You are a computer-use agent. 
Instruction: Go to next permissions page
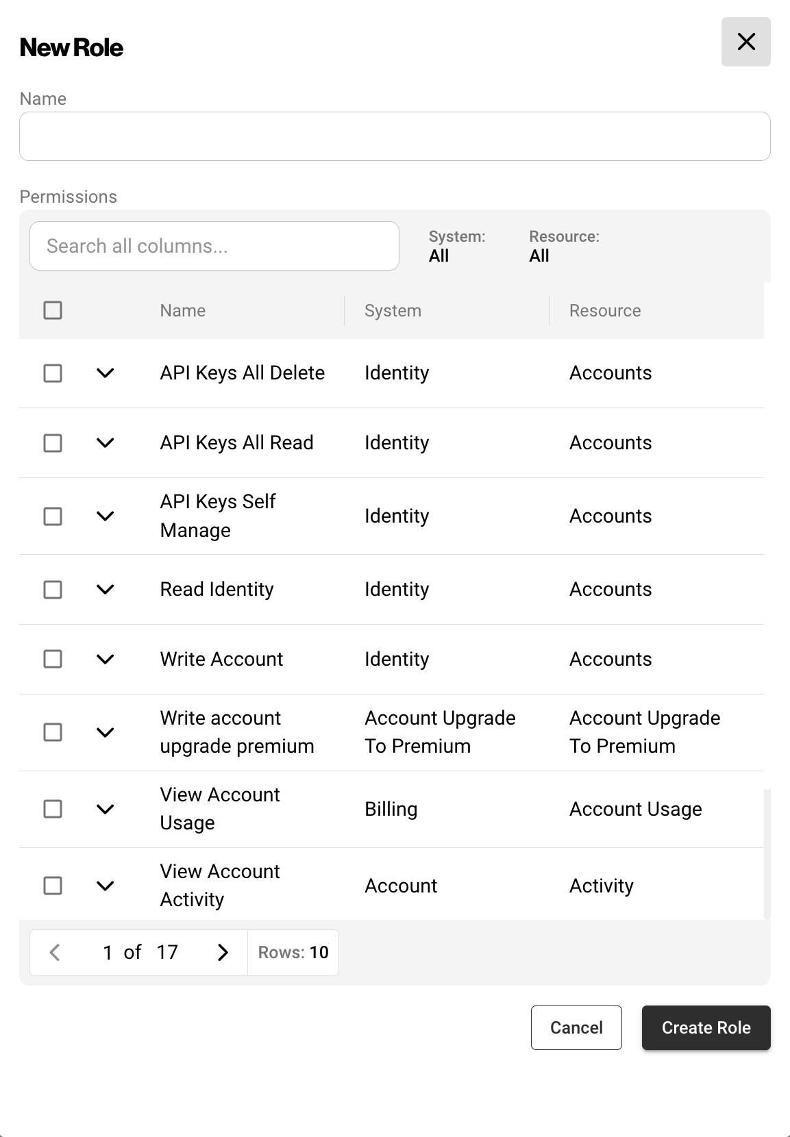coord(223,952)
